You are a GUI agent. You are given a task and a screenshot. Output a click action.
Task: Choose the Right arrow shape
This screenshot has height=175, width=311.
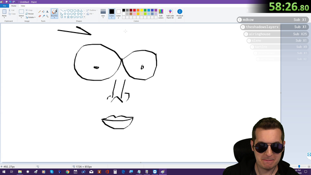[x=75, y=14]
